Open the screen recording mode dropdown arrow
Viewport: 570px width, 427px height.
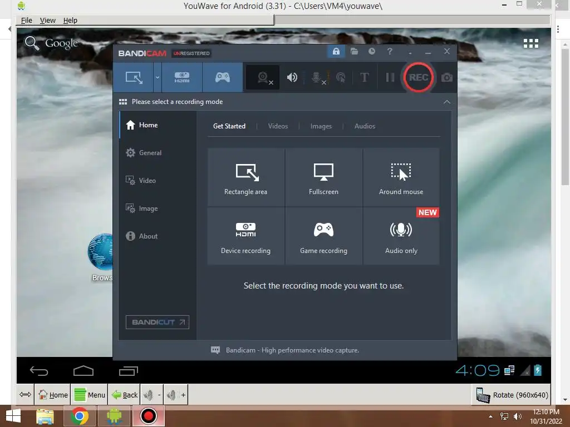[x=158, y=77]
